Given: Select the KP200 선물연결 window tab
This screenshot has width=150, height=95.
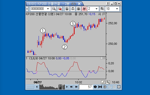Looking at the screenshot, I should tap(48, 4).
